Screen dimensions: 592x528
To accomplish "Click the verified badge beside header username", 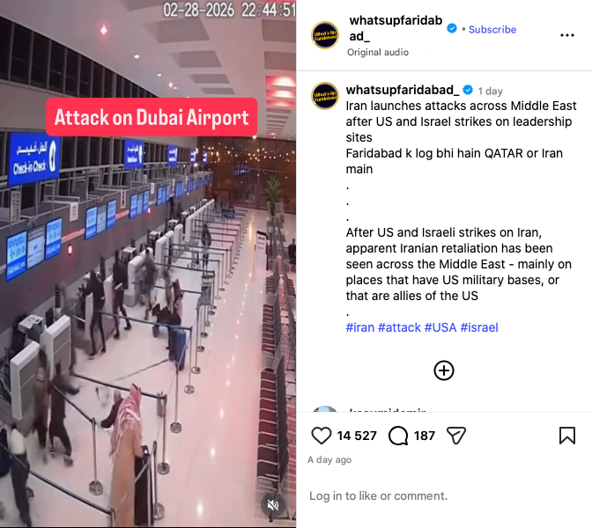I will coord(452,28).
